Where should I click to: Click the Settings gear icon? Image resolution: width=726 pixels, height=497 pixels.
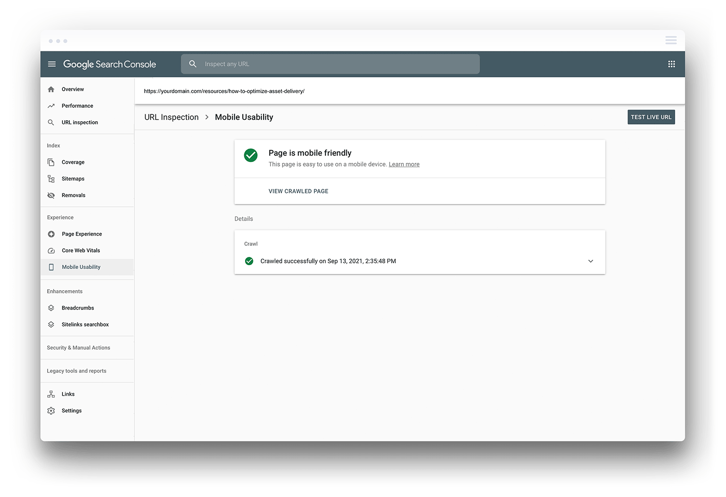tap(51, 411)
